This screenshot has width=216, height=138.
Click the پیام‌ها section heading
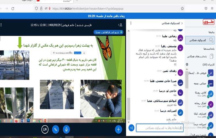pyautogui.click(x=211, y=32)
